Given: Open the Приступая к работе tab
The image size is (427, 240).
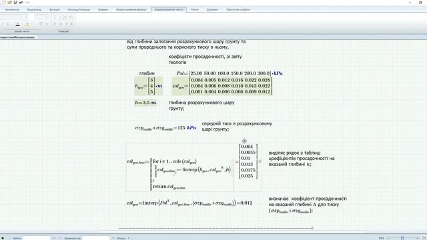Looking at the screenshot, I should pos(238,9).
